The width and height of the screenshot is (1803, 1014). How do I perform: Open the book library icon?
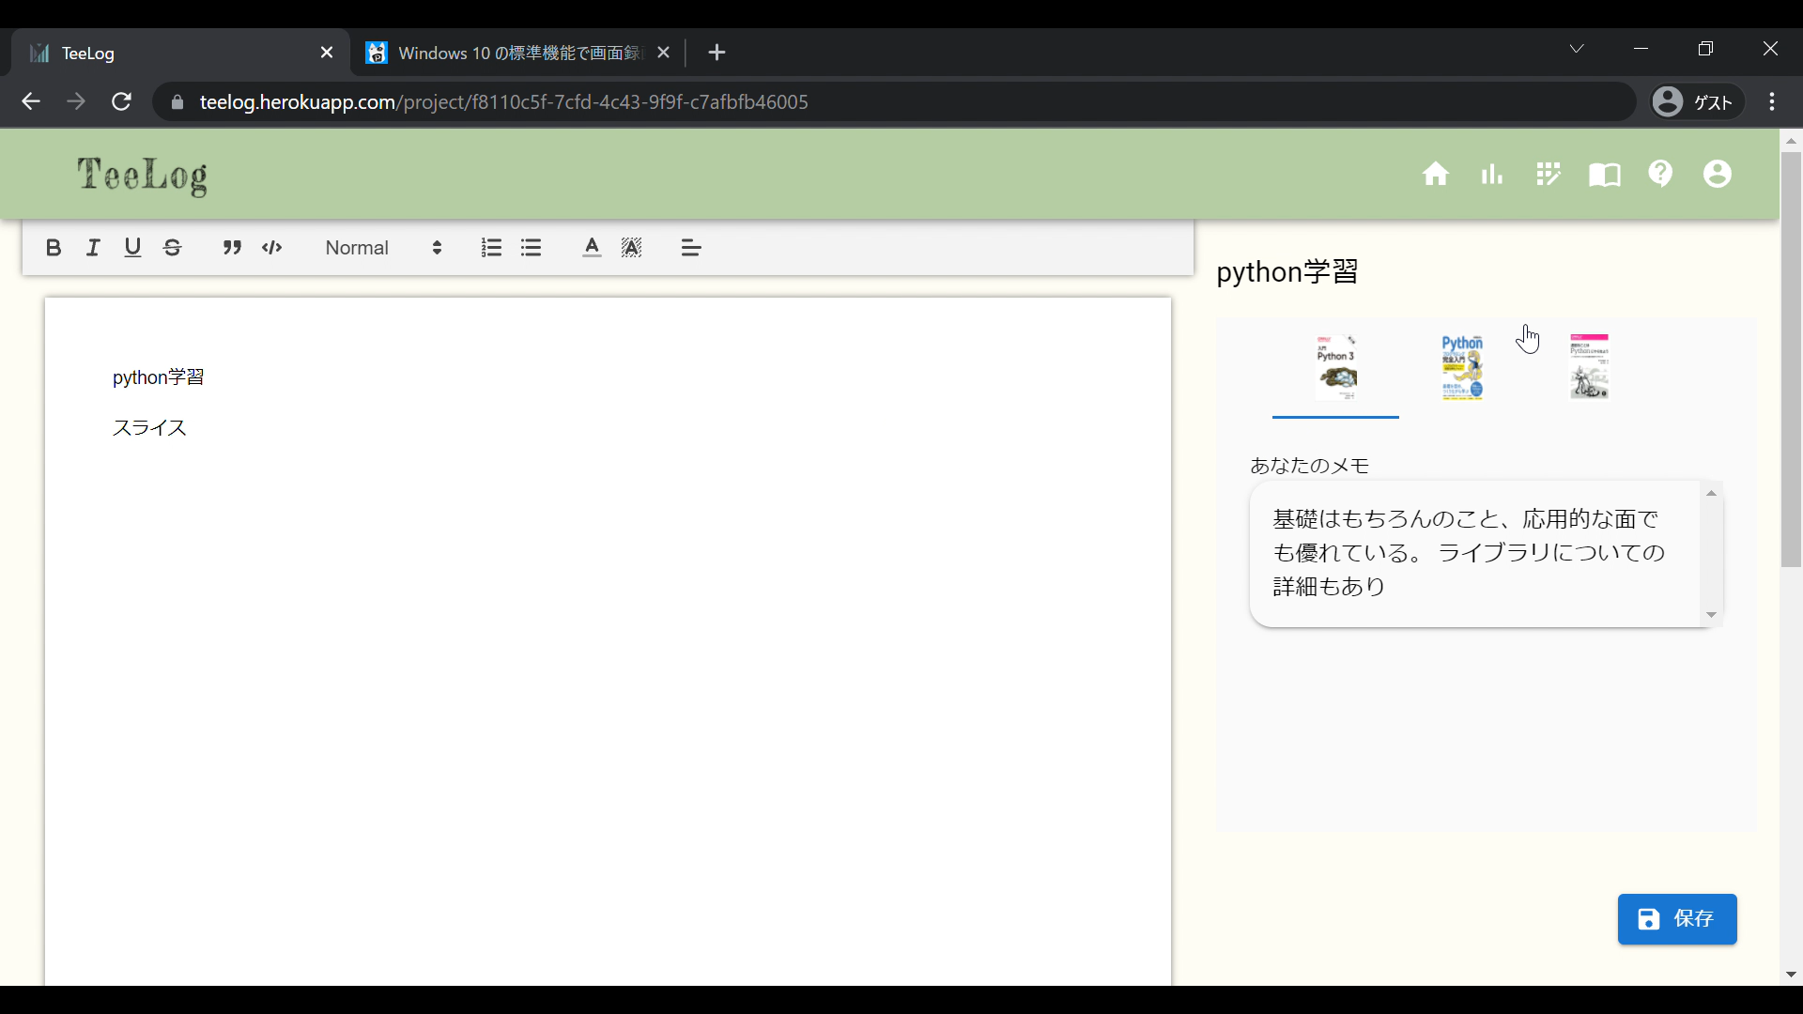click(1605, 175)
